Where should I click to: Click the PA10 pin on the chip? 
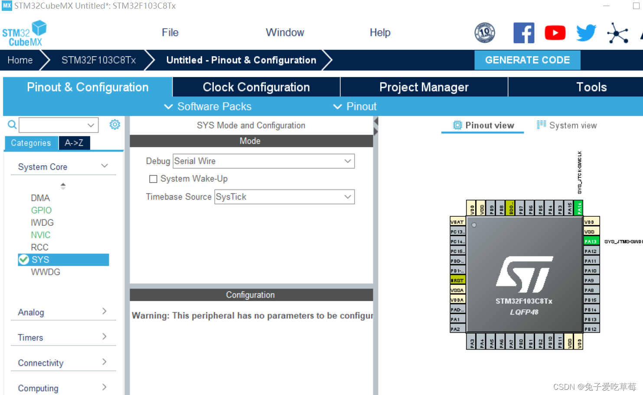591,271
